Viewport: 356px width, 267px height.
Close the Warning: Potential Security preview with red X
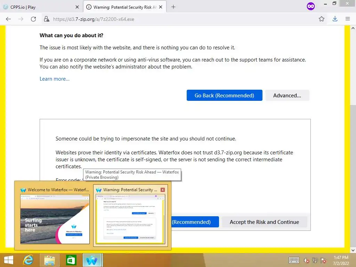[163, 190]
